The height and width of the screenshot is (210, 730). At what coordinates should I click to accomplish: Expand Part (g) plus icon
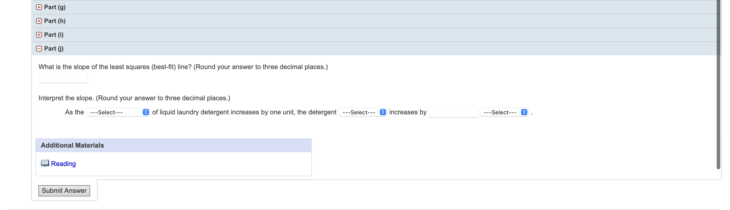point(39,7)
